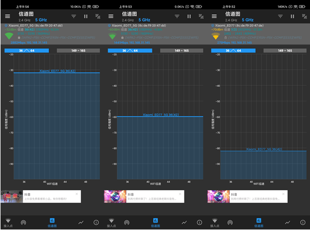This screenshot has width=310, height=230.
Task: Tap channel graph nav icon in 9:52 screen
Action: point(259,223)
